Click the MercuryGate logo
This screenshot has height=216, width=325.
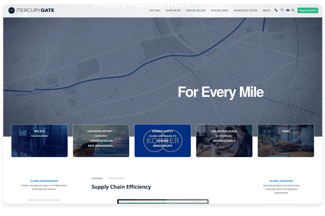click(31, 10)
